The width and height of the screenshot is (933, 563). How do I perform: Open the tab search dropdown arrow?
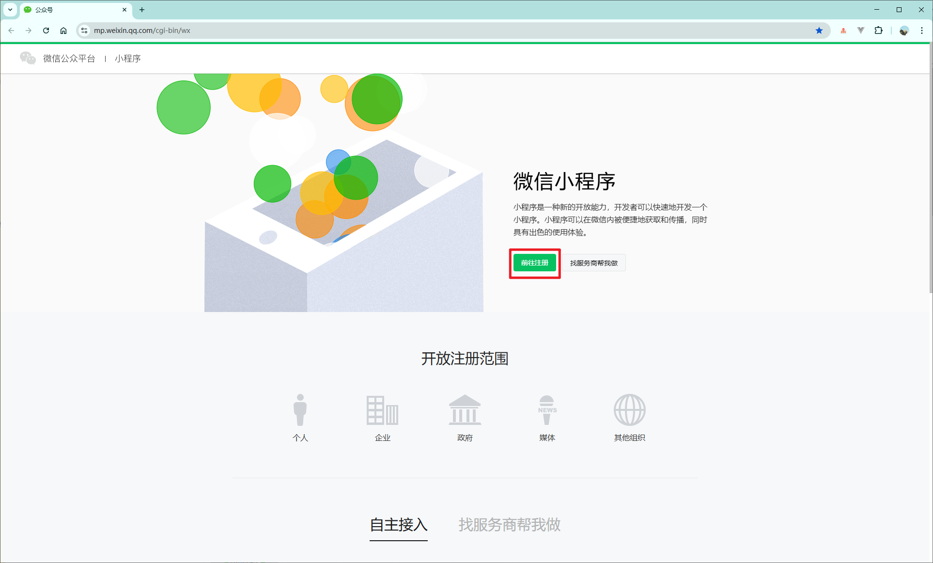[10, 10]
